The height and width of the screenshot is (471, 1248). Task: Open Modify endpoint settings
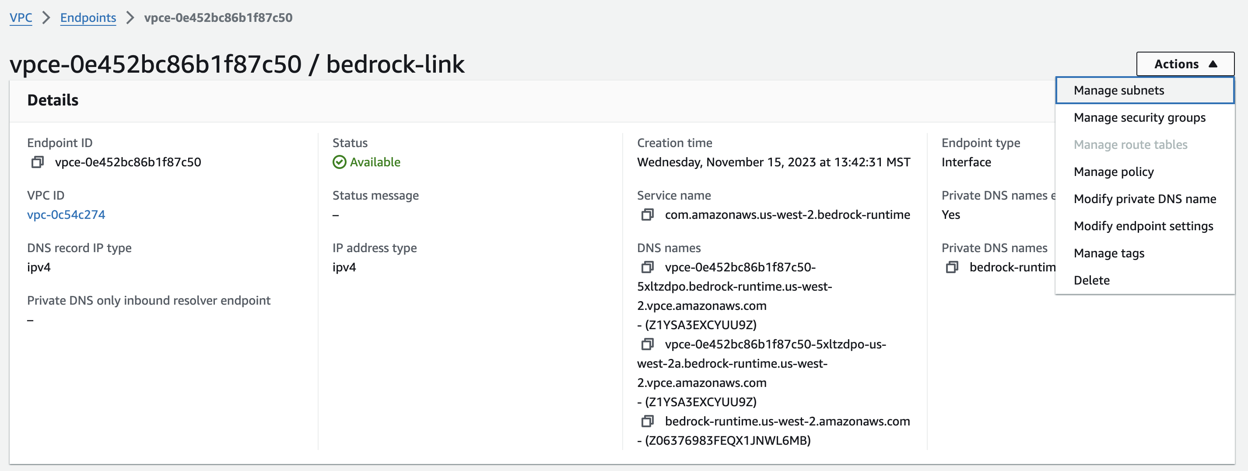1143,226
